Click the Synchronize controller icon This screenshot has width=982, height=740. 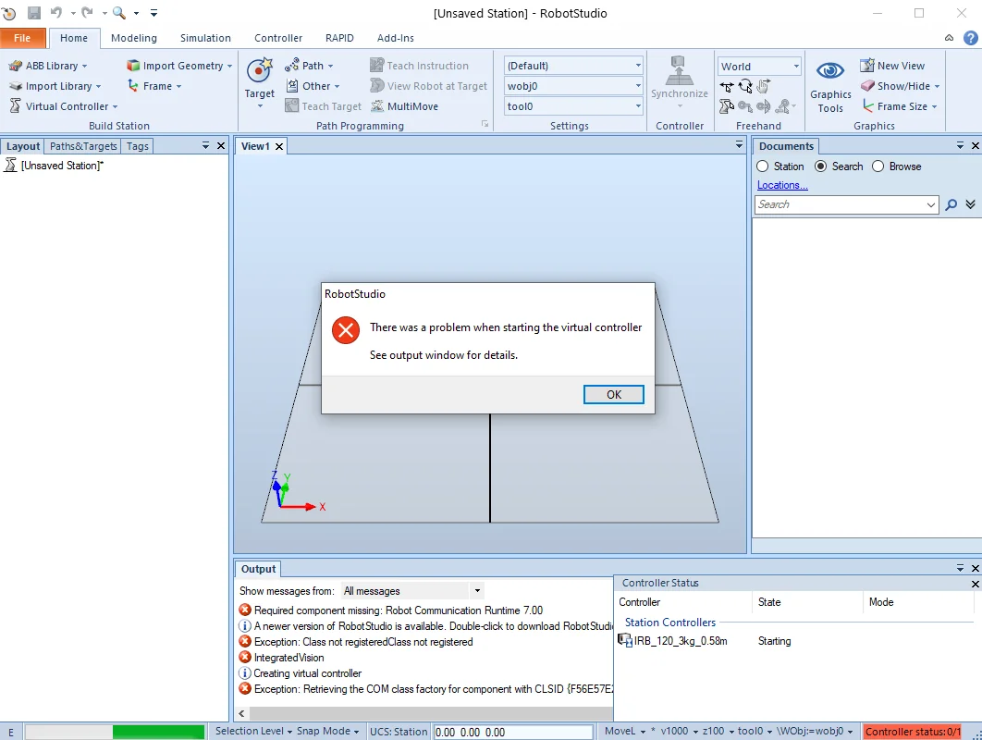679,70
